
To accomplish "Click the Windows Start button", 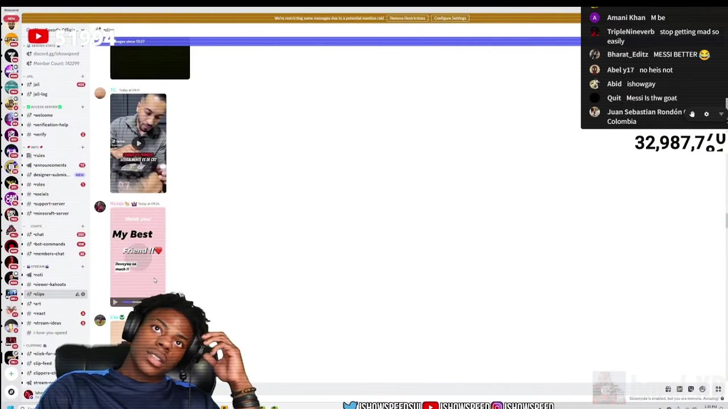I will click(10, 407).
